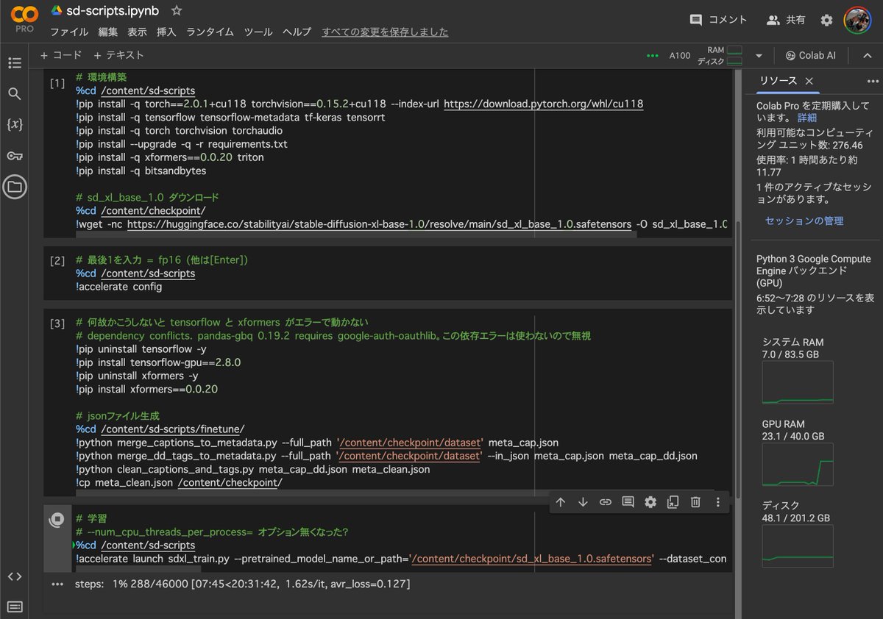Open the files folder panel
Image resolution: width=883 pixels, height=619 pixels.
click(x=14, y=187)
